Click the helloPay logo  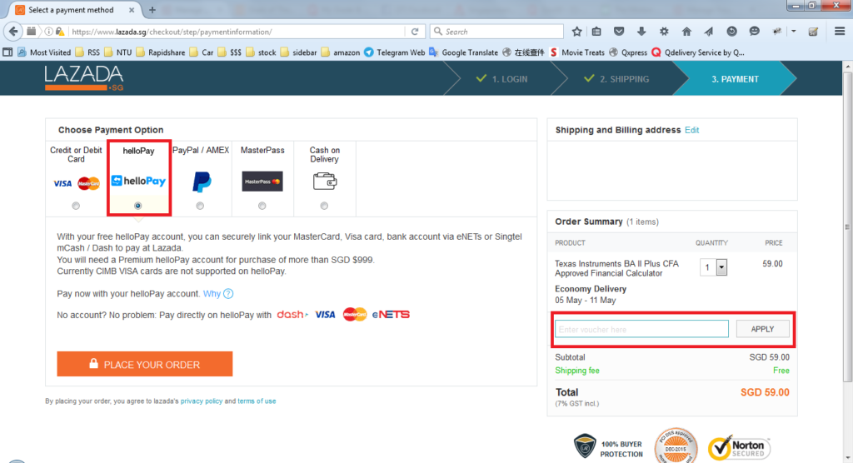pos(138,182)
